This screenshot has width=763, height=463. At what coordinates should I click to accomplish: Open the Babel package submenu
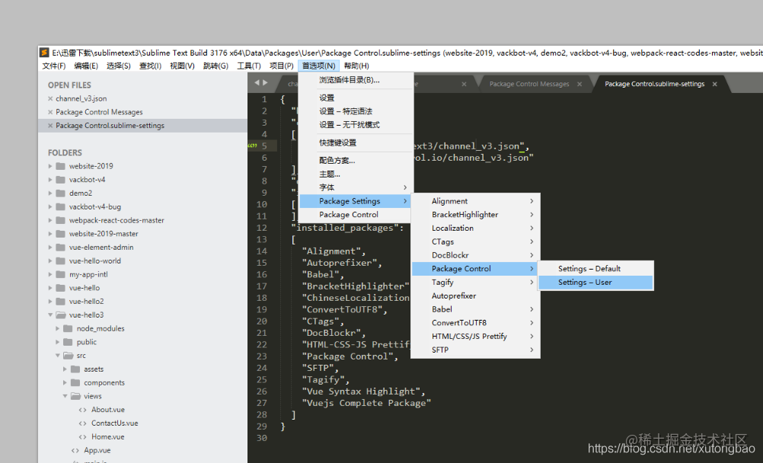click(475, 309)
